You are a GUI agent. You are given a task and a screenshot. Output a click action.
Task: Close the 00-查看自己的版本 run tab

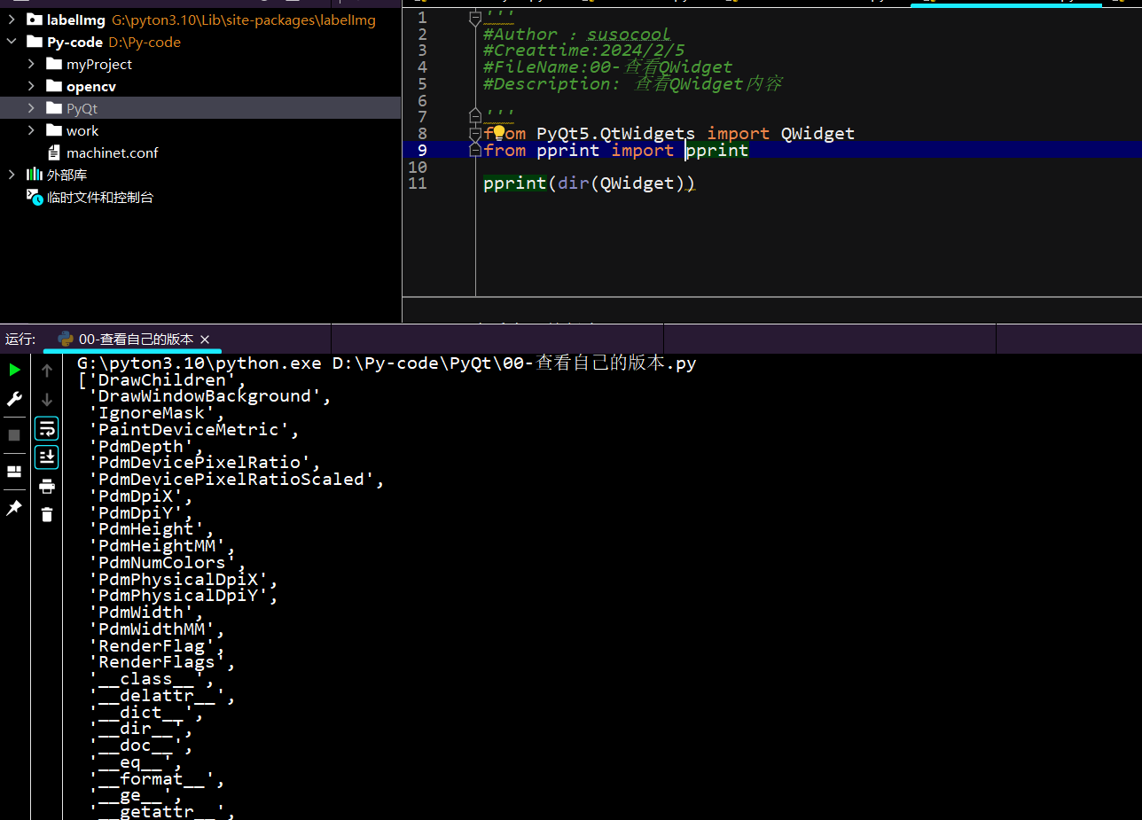205,340
